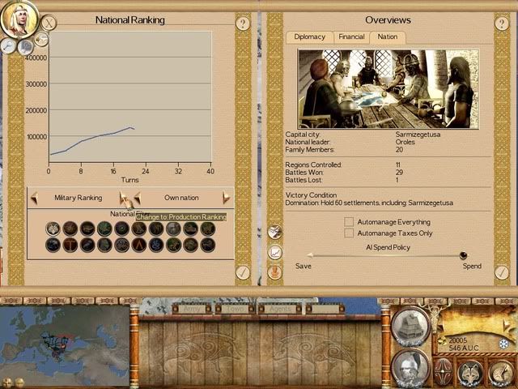The height and width of the screenshot is (389, 518).
Task: Enable Automanage Everything checkbox
Action: (349, 221)
